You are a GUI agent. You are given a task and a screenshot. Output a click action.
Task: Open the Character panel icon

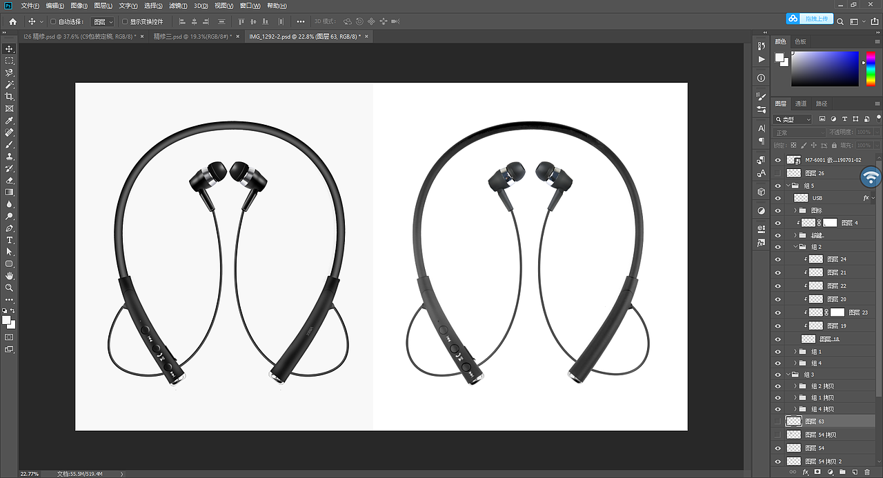(762, 128)
